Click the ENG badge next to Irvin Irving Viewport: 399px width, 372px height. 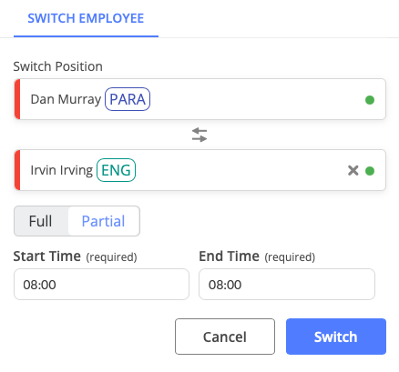tap(116, 170)
